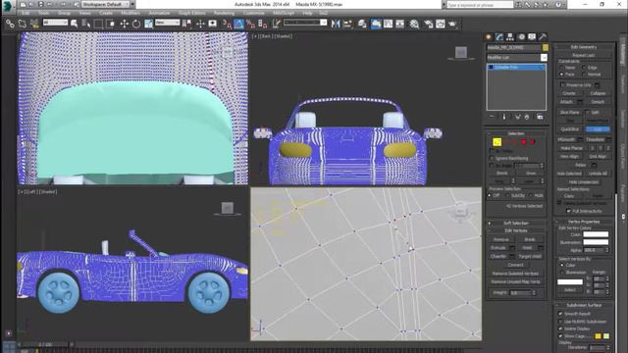The width and height of the screenshot is (628, 353).
Task: Switch to the Hierarchy command panel
Action: tap(510, 37)
